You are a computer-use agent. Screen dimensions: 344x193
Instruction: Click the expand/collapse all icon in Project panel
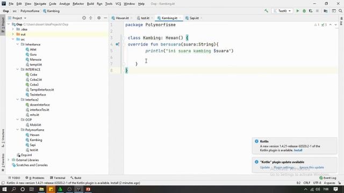(91, 18)
